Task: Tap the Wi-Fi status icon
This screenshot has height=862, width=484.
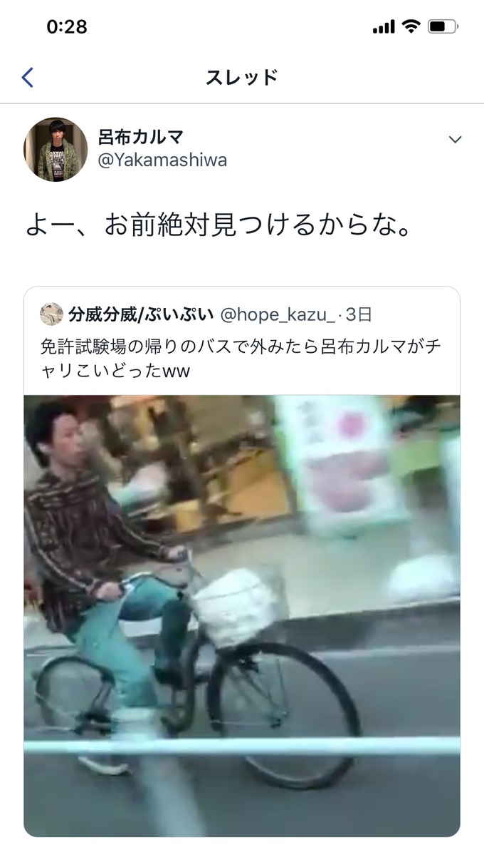Action: click(x=411, y=27)
